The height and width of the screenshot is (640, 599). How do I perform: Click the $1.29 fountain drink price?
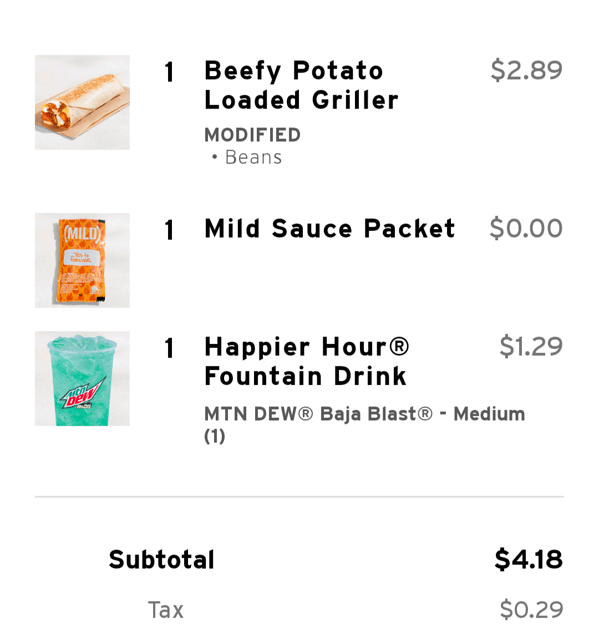[x=531, y=347]
